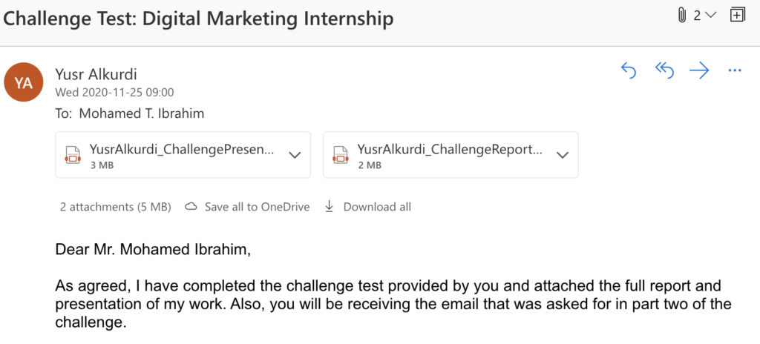The height and width of the screenshot is (344, 760).
Task: Open the YusrAlkurdi_ChallengePresentation attachment
Action: coord(181,149)
